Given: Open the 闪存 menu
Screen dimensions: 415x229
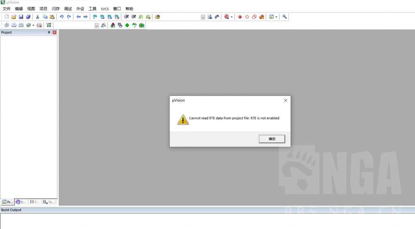Looking at the screenshot, I should point(56,9).
